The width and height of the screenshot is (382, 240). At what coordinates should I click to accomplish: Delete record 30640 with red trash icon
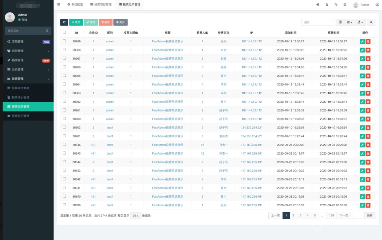[368, 197]
